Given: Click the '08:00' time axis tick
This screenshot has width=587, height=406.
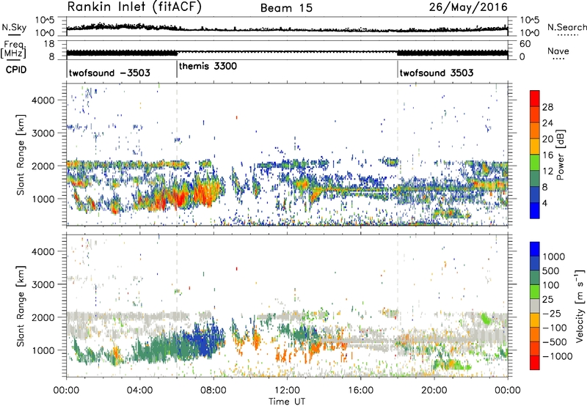Looking at the screenshot, I should 214,391.
